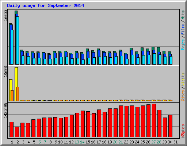Click the blue 'Files' legend label
187x146 pixels.
click(x=183, y=29)
